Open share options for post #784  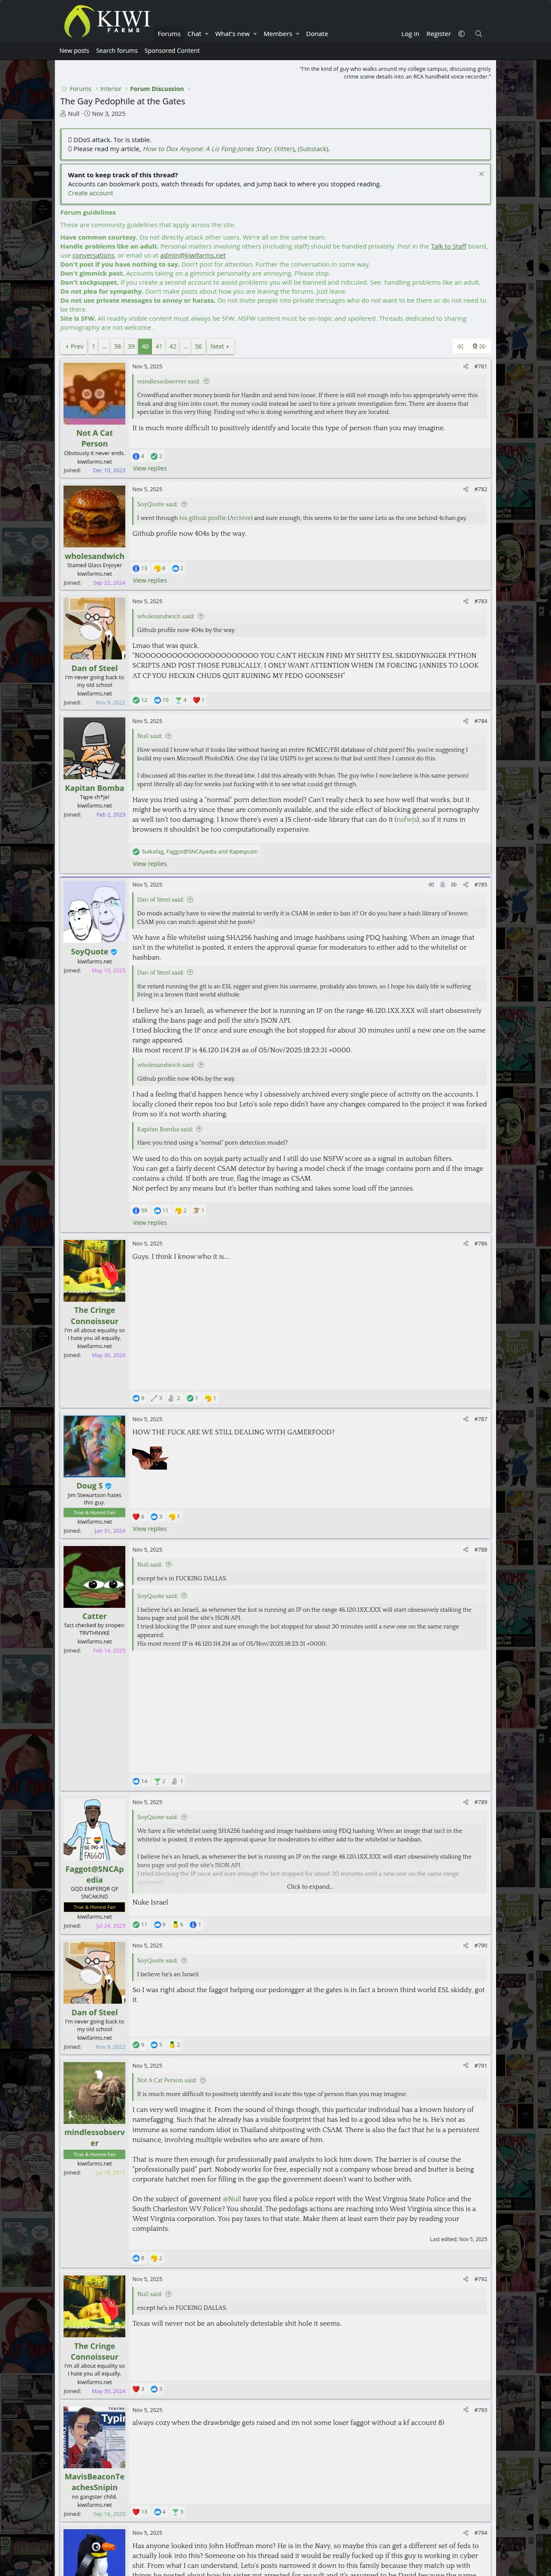(x=466, y=721)
